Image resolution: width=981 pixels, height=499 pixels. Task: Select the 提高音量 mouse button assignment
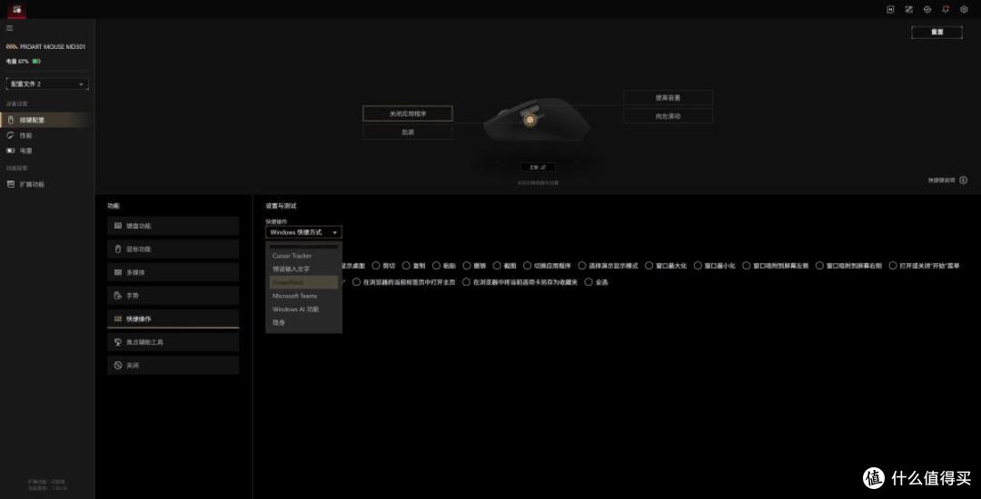tap(668, 98)
